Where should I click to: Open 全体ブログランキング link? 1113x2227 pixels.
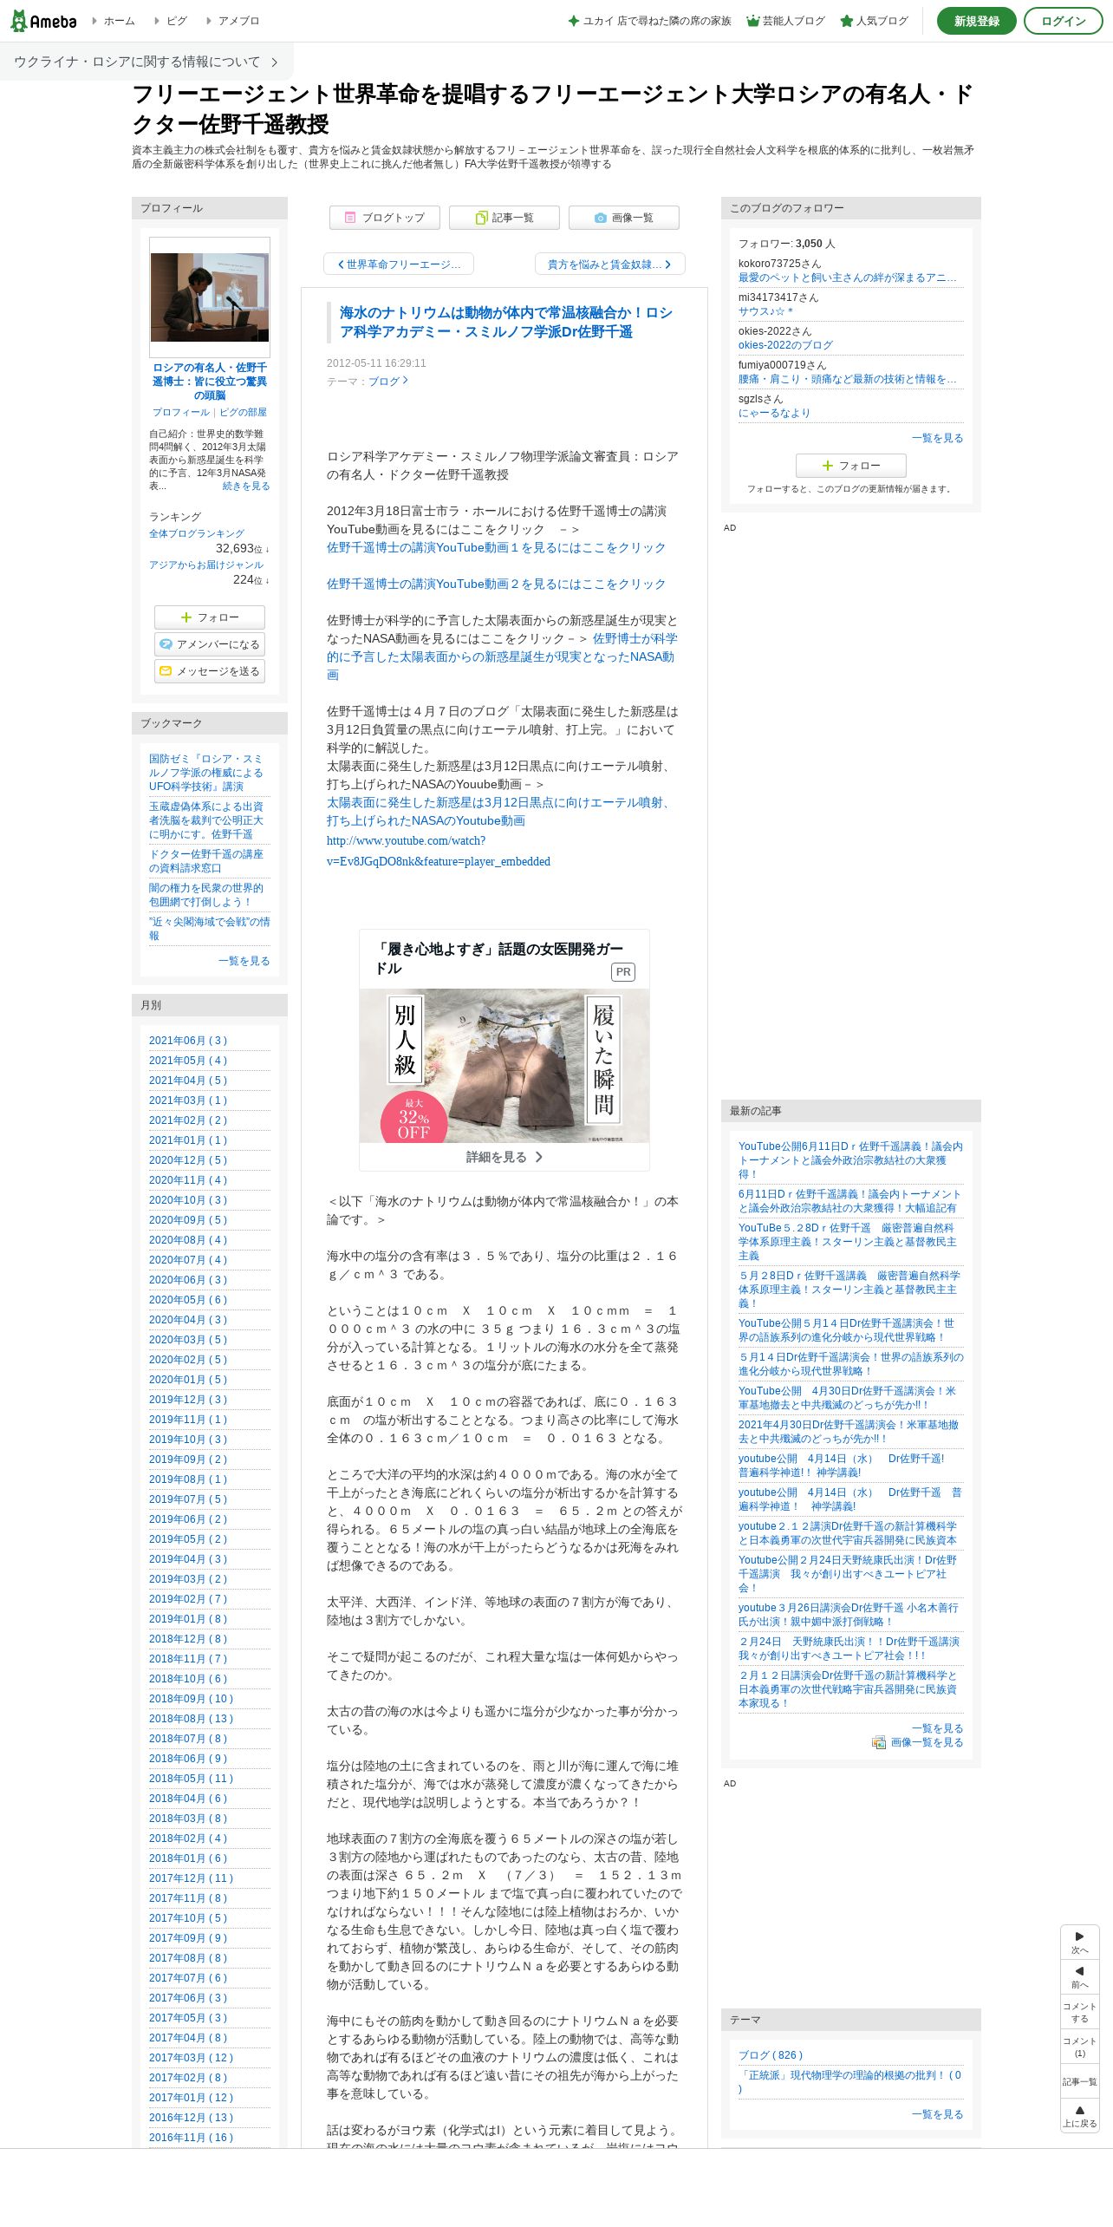pyautogui.click(x=197, y=534)
